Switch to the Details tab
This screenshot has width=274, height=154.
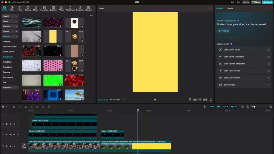(230, 8)
